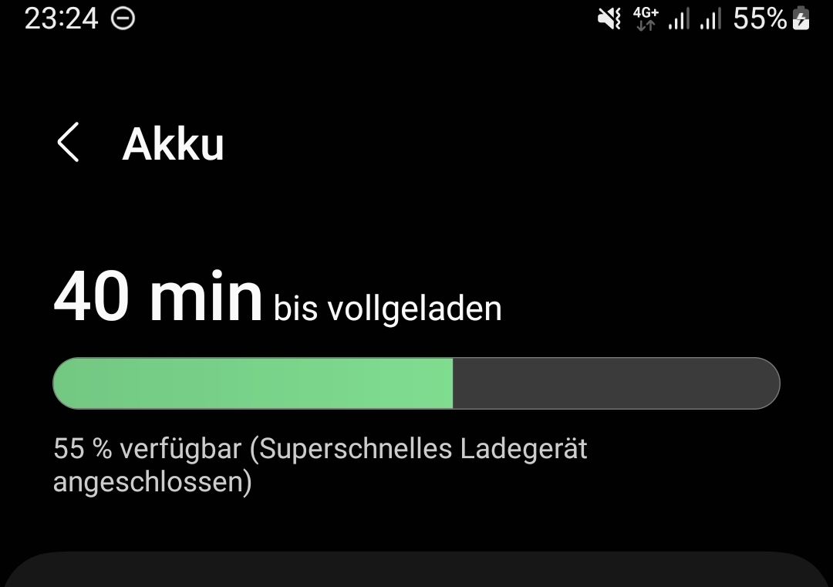Viewport: 833px width, 587px height.
Task: Tap the Akku page title
Action: pos(174,144)
